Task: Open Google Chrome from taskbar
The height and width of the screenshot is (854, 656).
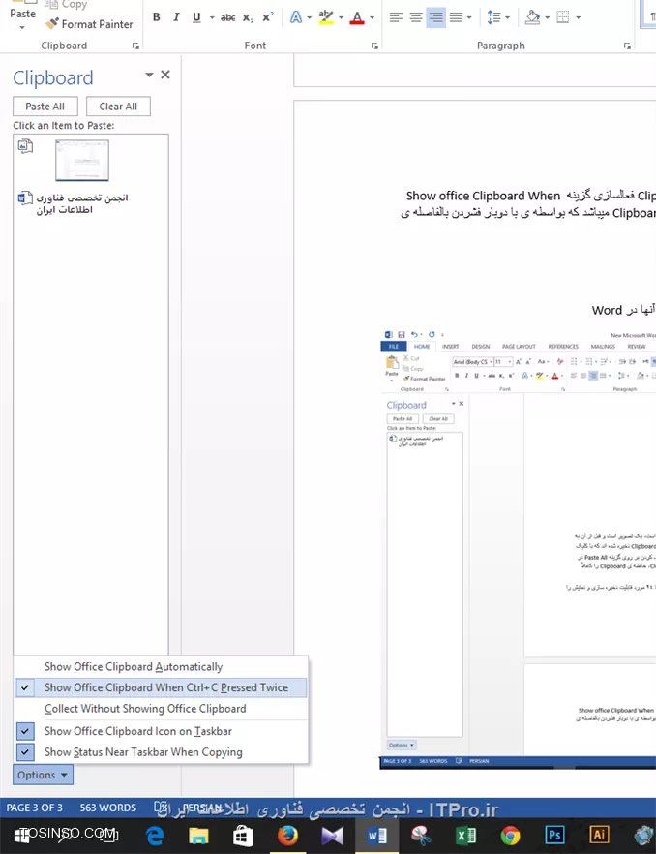Action: pos(510,836)
